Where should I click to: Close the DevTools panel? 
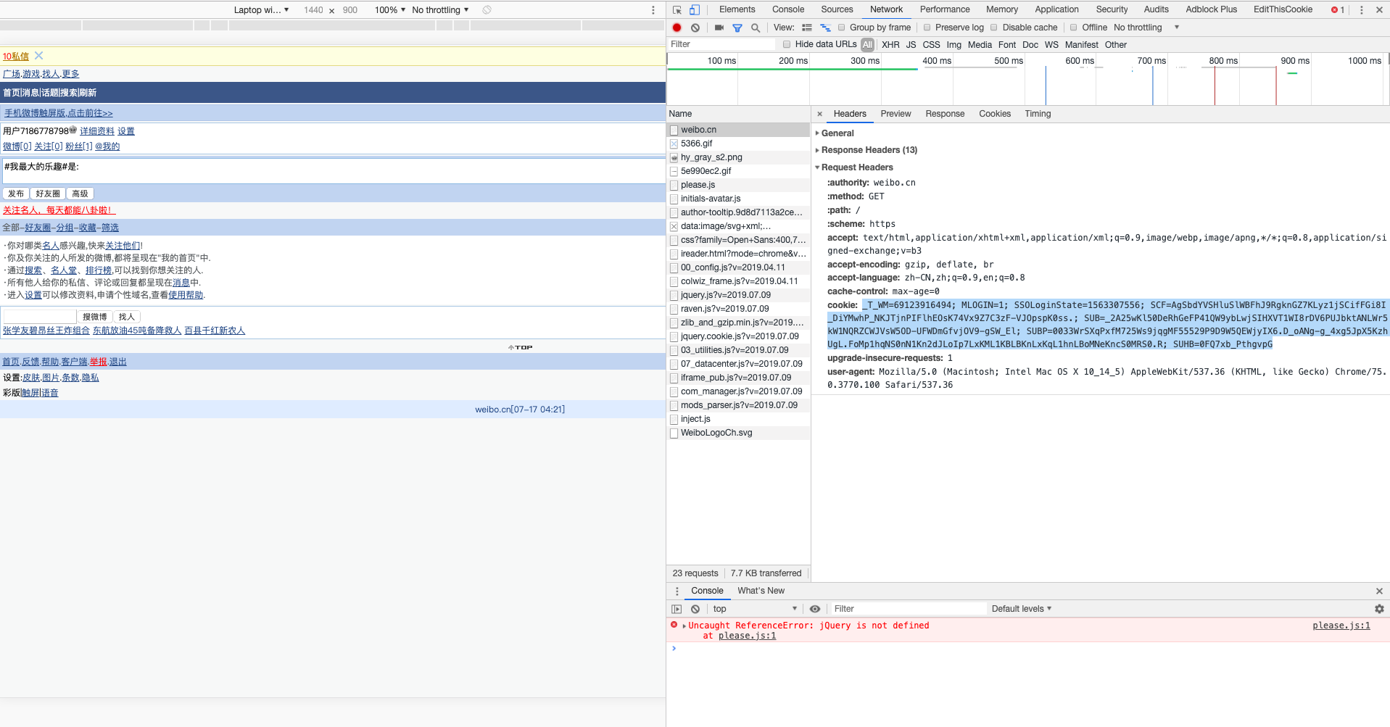point(1379,9)
